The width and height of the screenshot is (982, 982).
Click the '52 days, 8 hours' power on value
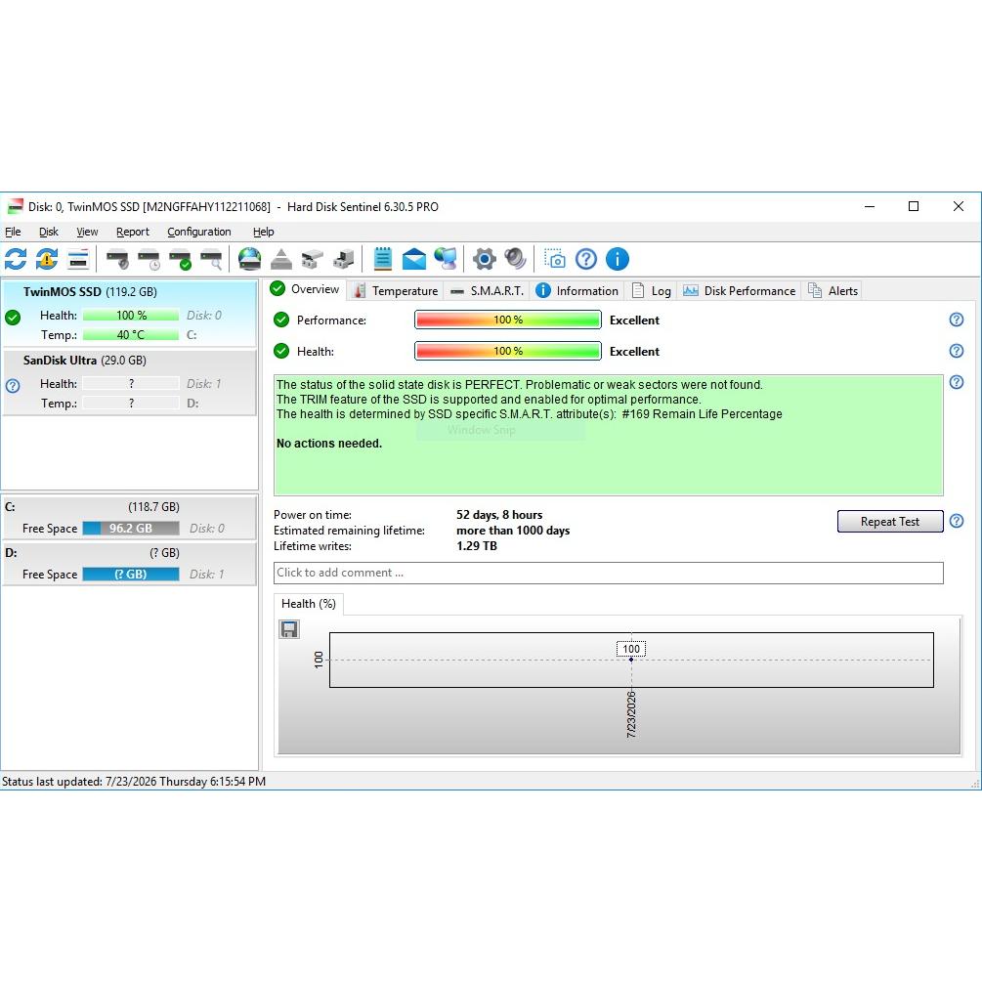point(499,515)
